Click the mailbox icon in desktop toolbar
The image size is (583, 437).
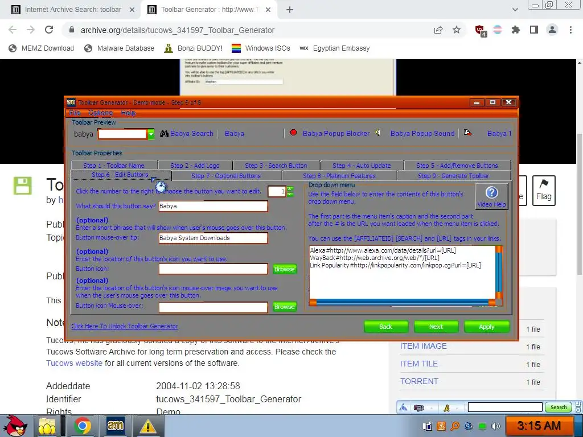(419, 408)
